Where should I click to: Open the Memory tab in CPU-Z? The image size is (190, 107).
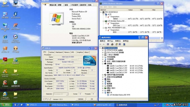[x=67, y=52]
